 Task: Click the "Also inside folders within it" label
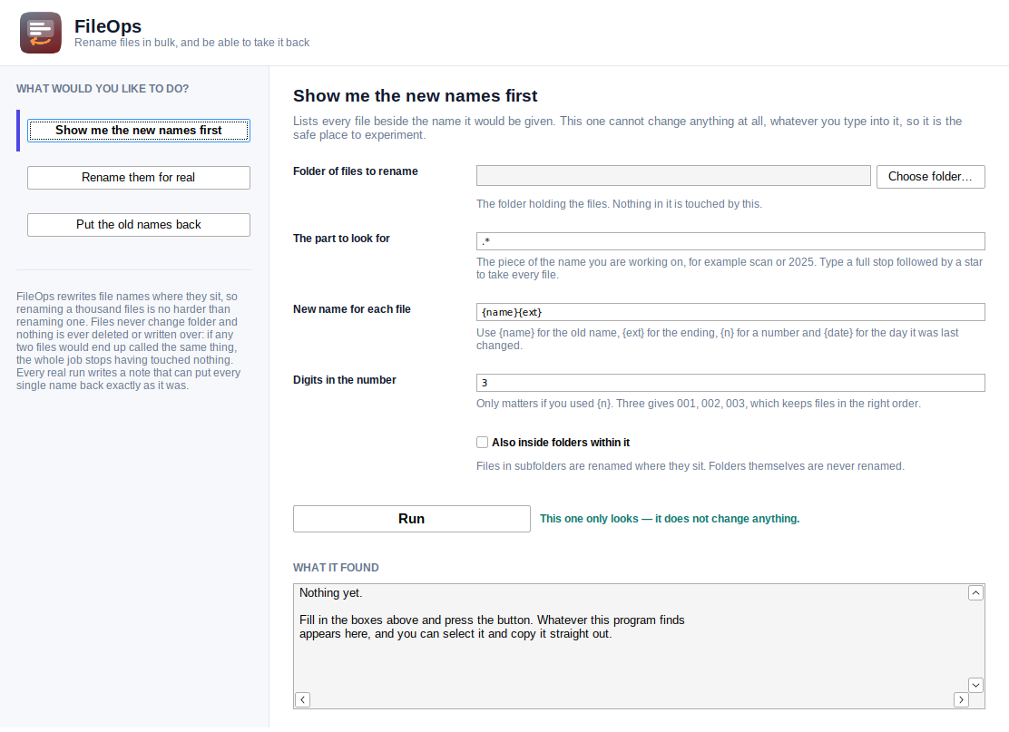pos(561,443)
